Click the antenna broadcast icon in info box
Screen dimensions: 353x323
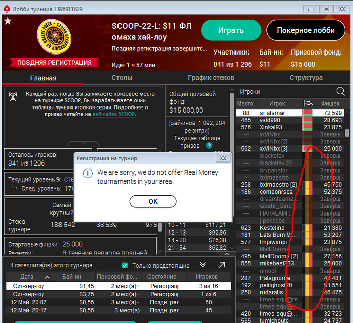[13, 96]
